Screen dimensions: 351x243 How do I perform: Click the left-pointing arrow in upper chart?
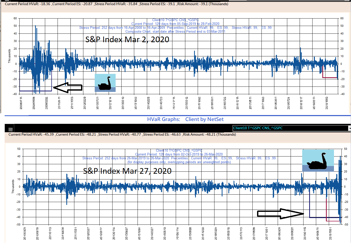click(68, 88)
